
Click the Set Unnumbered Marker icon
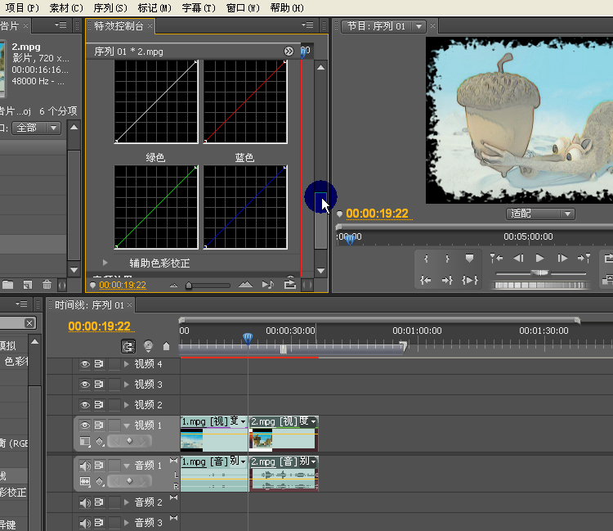pyautogui.click(x=469, y=259)
